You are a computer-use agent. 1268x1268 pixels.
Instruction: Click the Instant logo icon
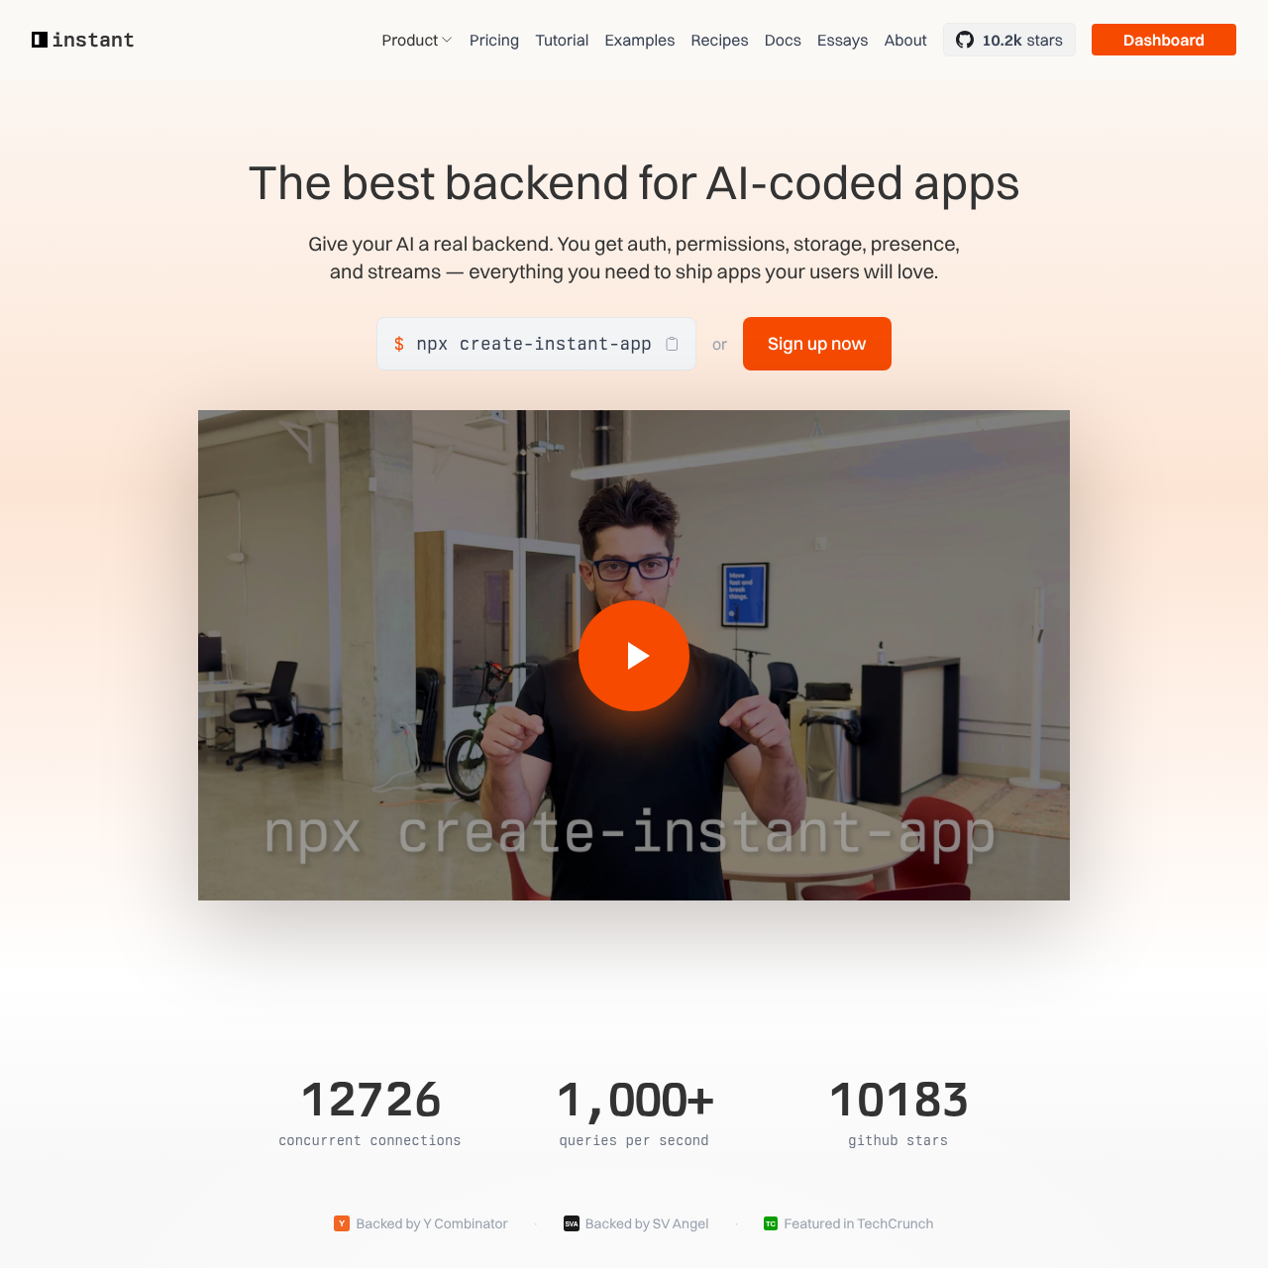tap(40, 40)
